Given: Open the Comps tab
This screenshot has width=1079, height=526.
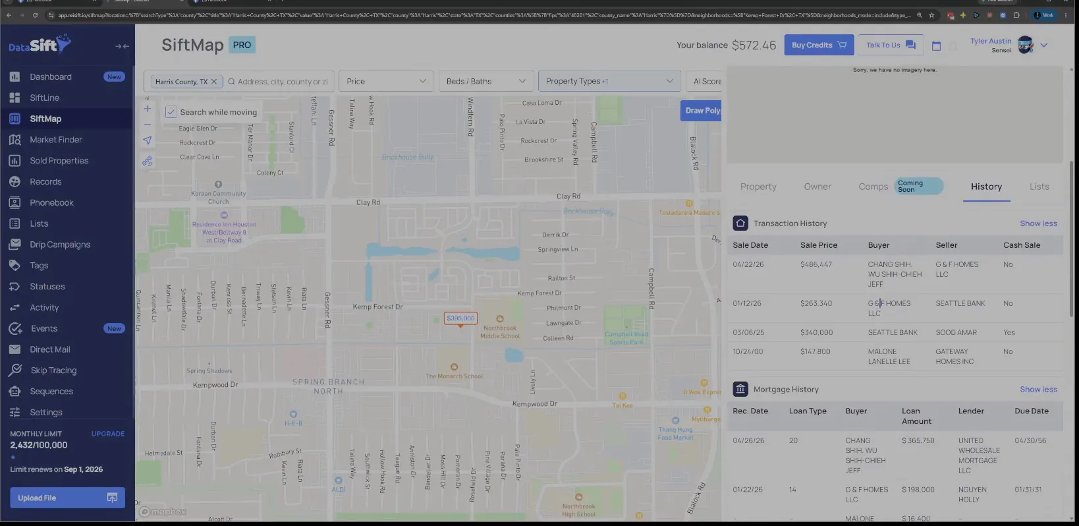Looking at the screenshot, I should (x=873, y=187).
